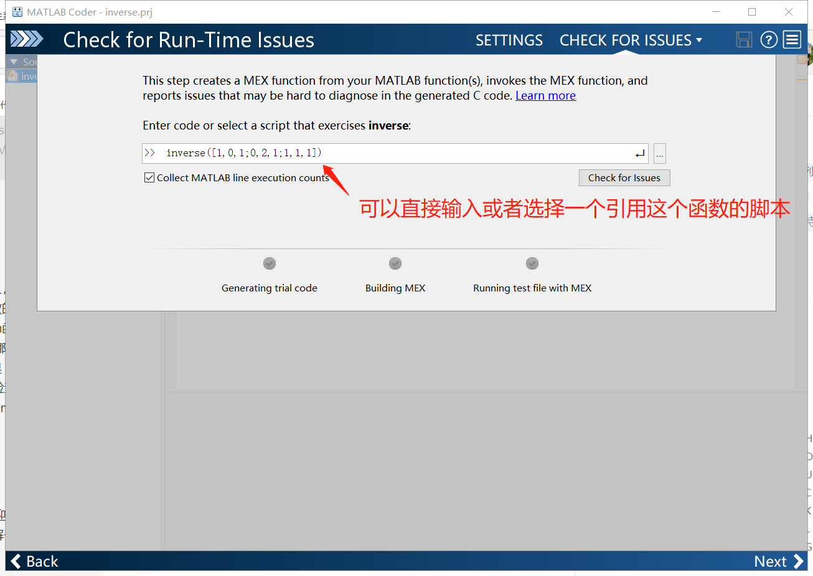Click the Building MEX status icon

[x=395, y=263]
